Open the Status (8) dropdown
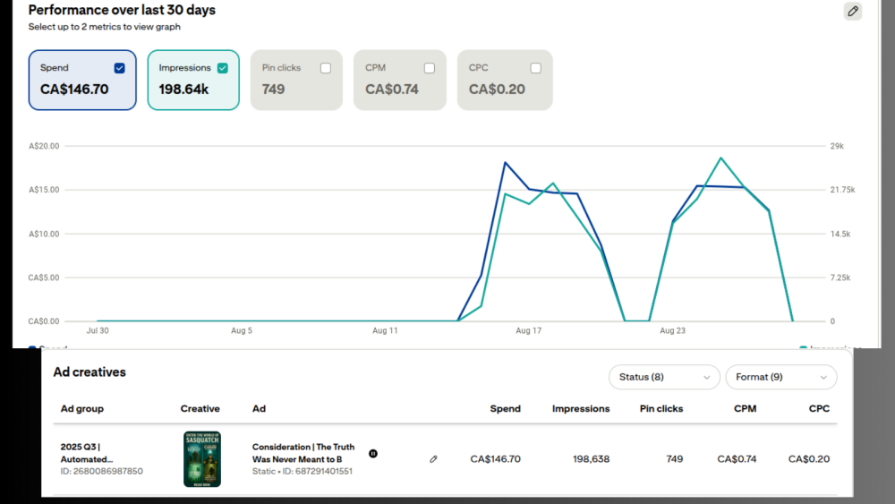895x504 pixels. pos(664,377)
